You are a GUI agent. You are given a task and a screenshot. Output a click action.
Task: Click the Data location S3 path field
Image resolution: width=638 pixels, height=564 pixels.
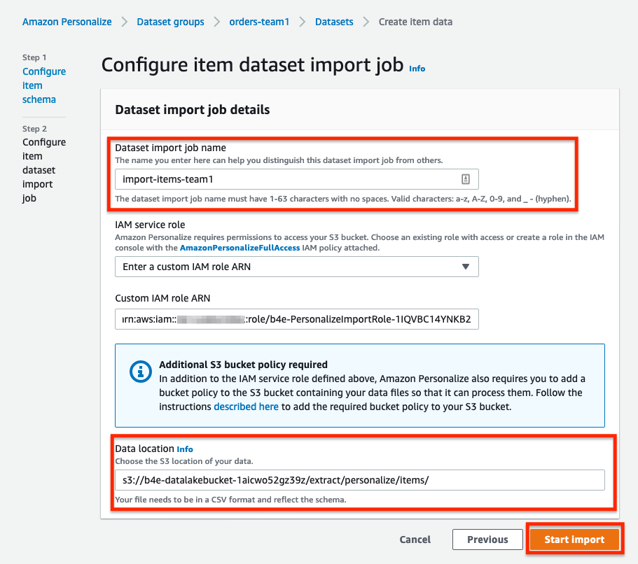pos(360,480)
